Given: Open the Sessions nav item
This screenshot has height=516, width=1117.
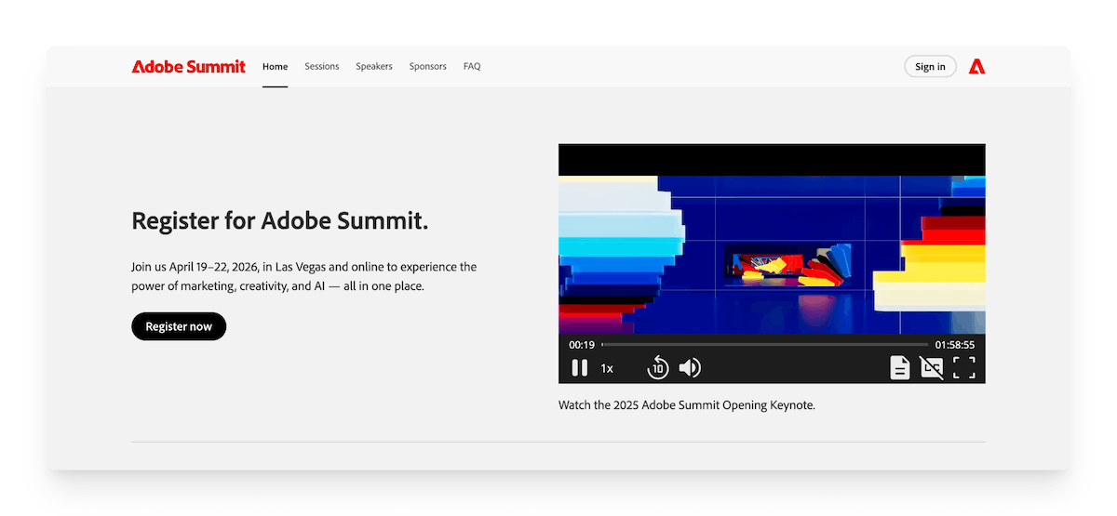Looking at the screenshot, I should 322,67.
